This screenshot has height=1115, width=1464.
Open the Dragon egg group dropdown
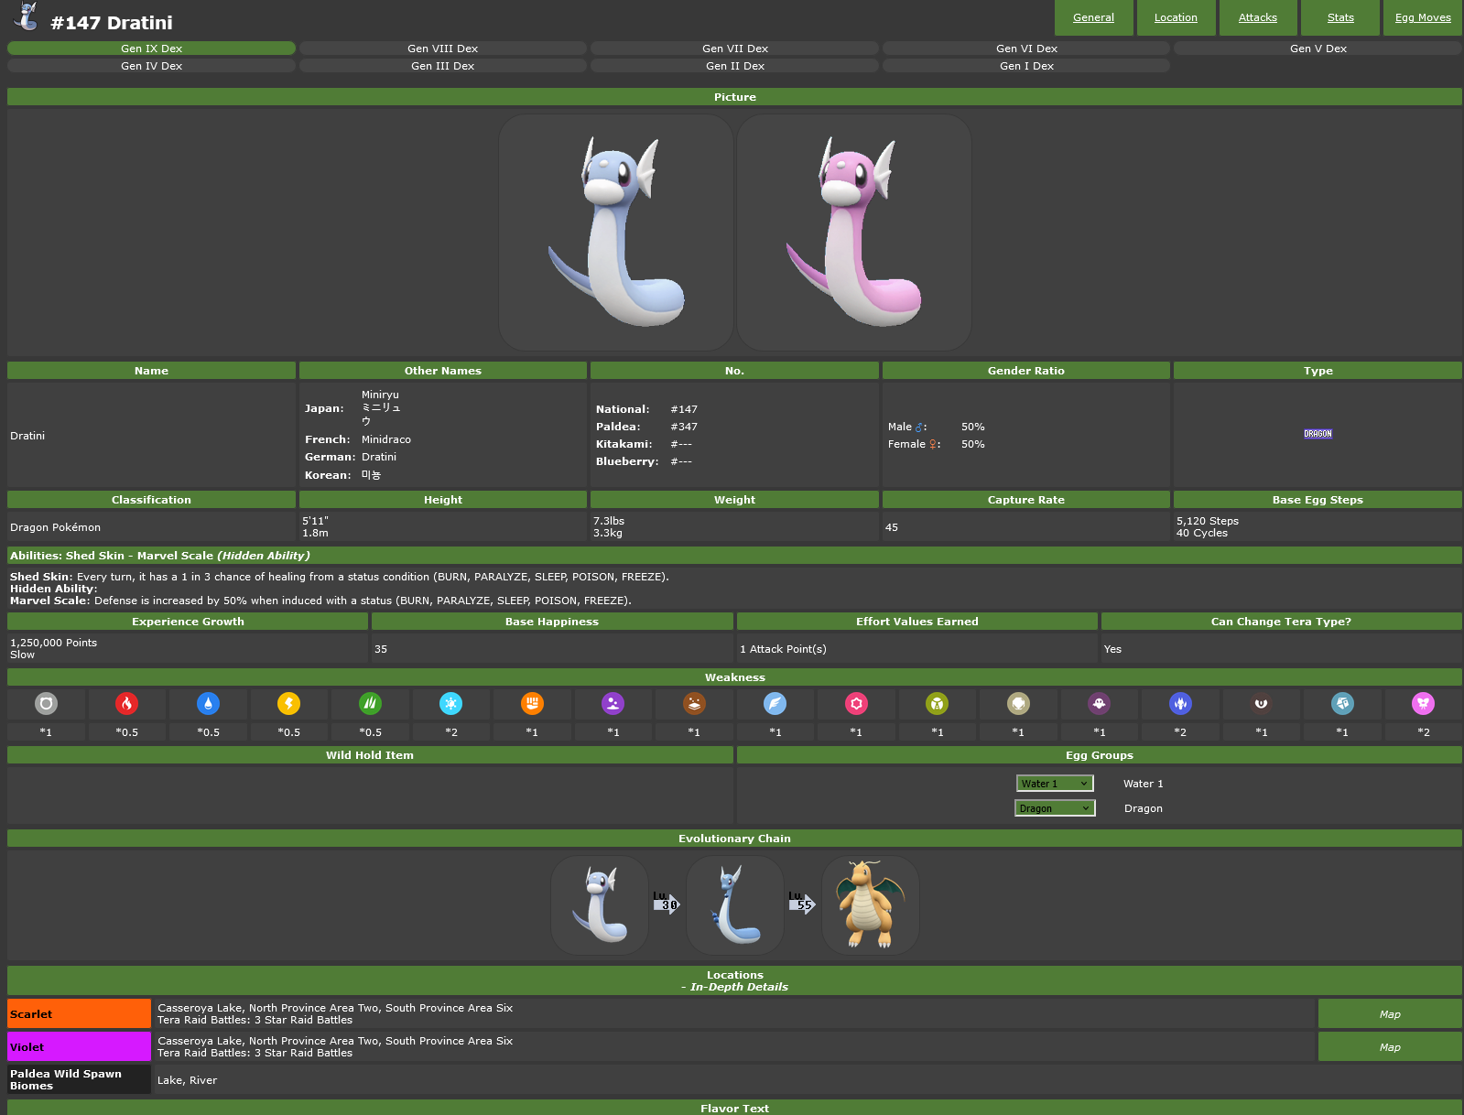(1055, 808)
